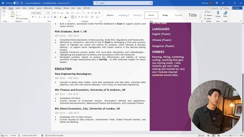Switch to Read Mode view icon

208,135
